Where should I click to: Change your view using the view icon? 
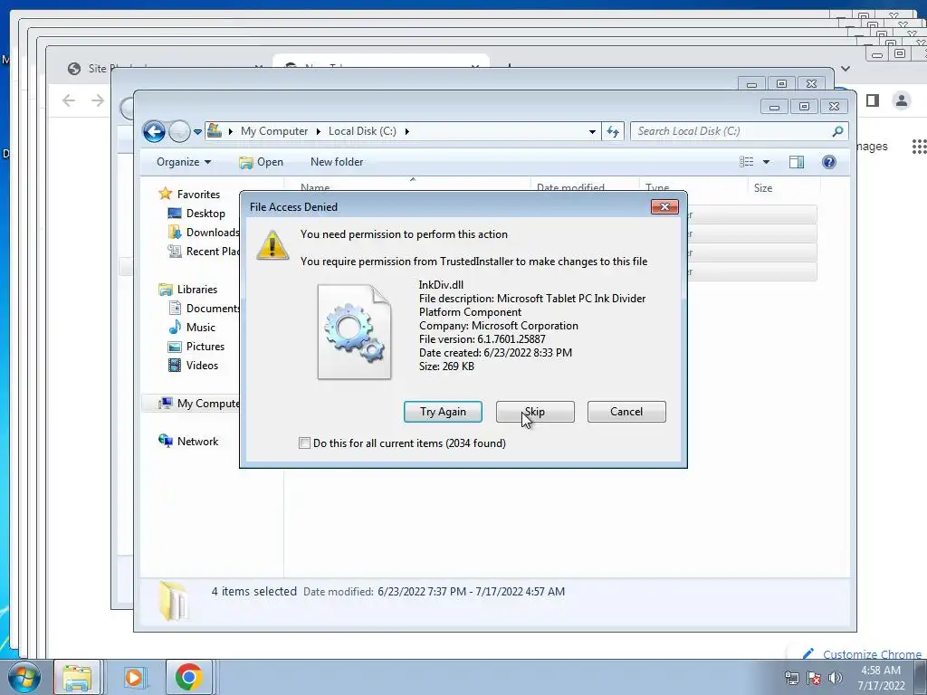747,162
